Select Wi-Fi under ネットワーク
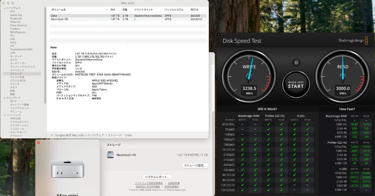This screenshot has height=196, width=375. pos(13,101)
